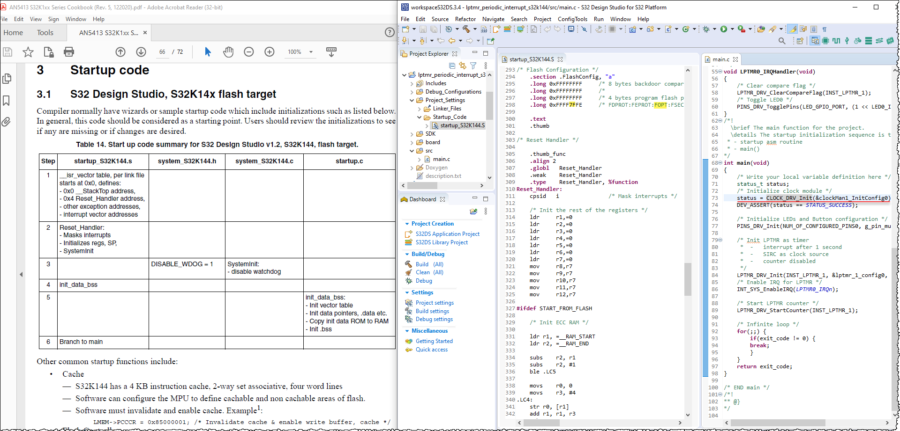This screenshot has width=900, height=431.
Task: Go to next page in the PDF
Action: click(x=141, y=52)
